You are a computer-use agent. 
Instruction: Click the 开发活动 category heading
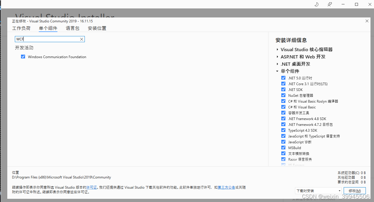(24, 48)
